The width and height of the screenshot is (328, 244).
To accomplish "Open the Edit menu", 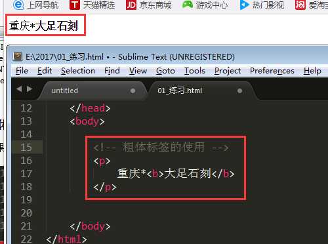I will (x=45, y=71).
